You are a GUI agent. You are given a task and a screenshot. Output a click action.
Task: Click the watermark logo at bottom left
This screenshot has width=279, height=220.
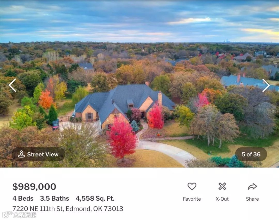19,215
